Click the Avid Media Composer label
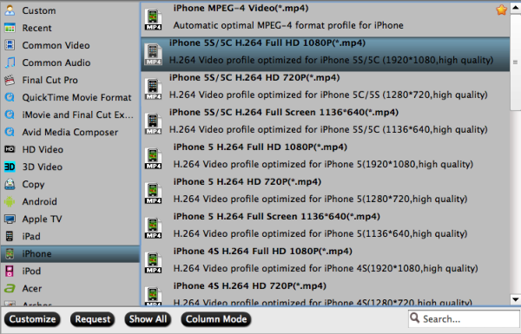This screenshot has height=334, width=521. coord(70,132)
